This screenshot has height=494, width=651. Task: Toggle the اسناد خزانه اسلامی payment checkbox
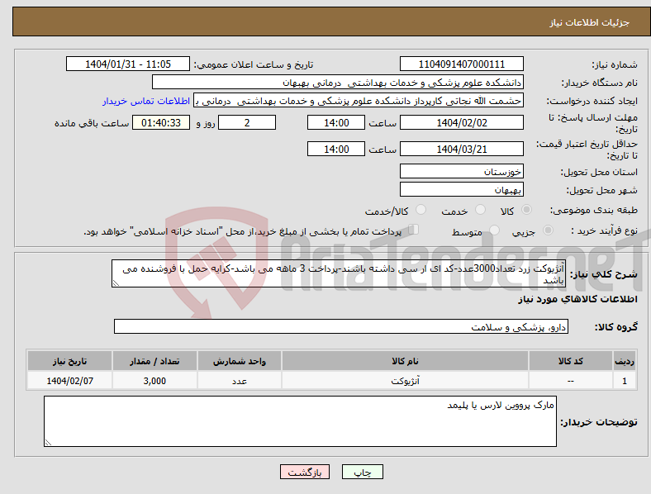tap(414, 230)
